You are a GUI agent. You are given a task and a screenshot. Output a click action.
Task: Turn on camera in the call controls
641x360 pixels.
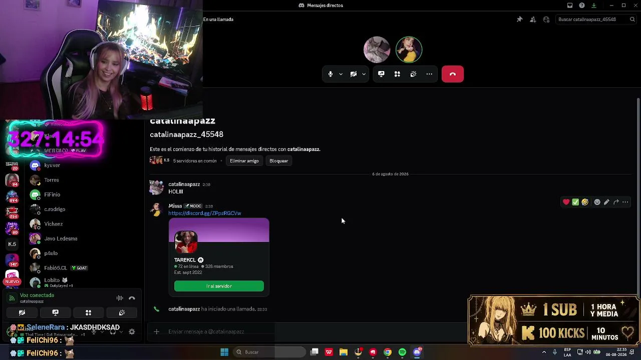(354, 74)
